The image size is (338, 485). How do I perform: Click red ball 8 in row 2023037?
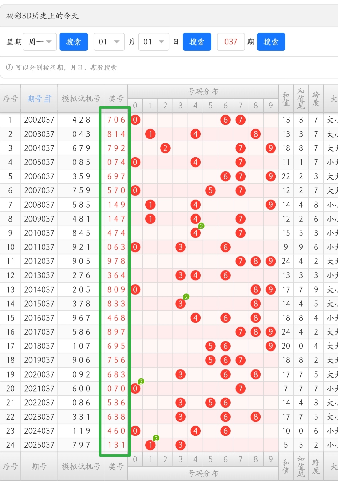[x=256, y=417]
